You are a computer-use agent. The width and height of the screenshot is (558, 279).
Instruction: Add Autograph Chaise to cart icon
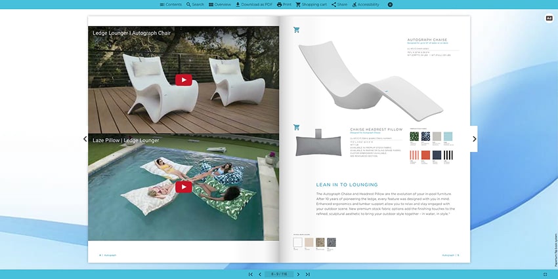coord(297,30)
